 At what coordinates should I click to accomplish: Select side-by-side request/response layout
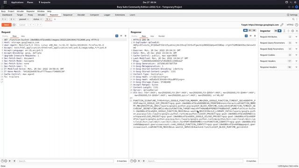pyautogui.click(x=245, y=30)
